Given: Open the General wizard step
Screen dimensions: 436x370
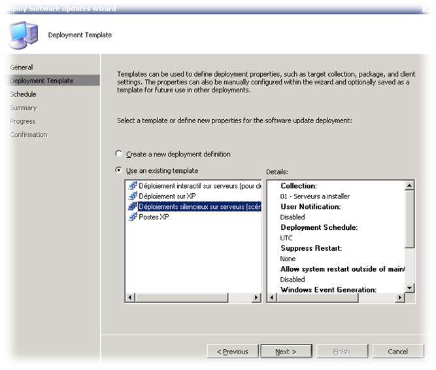Looking at the screenshot, I should [x=22, y=67].
